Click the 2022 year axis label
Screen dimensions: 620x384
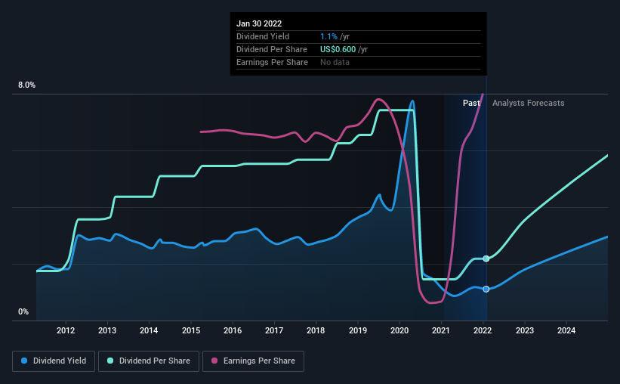click(x=483, y=330)
